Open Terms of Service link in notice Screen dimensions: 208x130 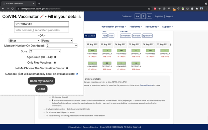pos(146,85)
